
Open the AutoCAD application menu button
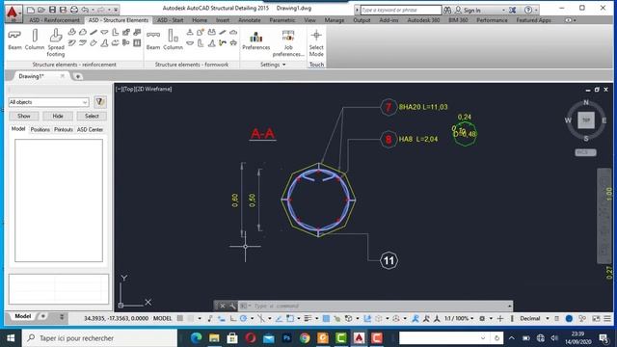click(x=13, y=13)
